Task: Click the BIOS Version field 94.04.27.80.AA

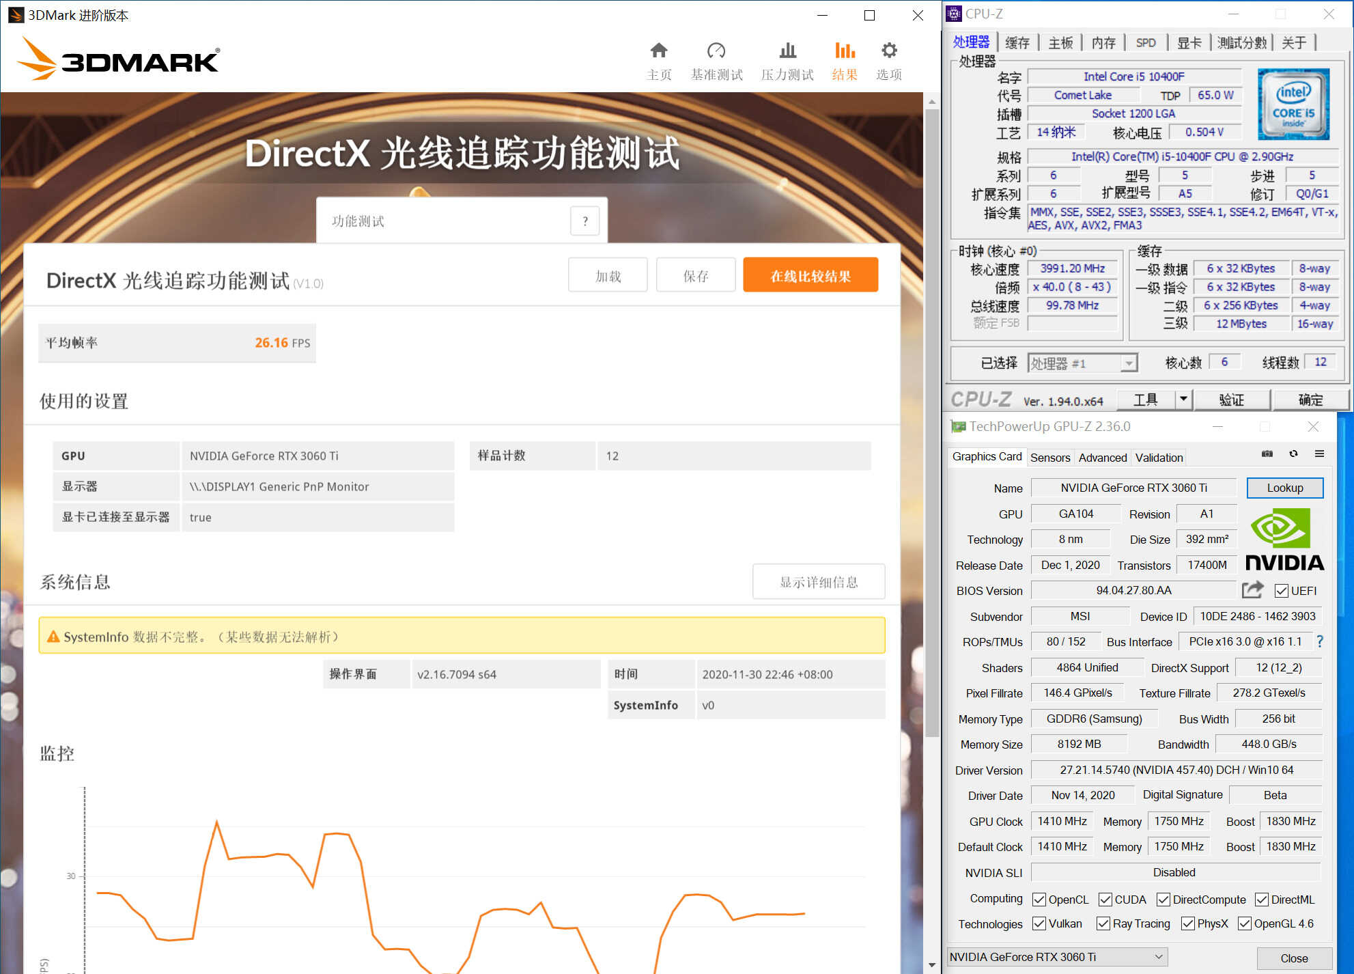Action: pyautogui.click(x=1133, y=590)
